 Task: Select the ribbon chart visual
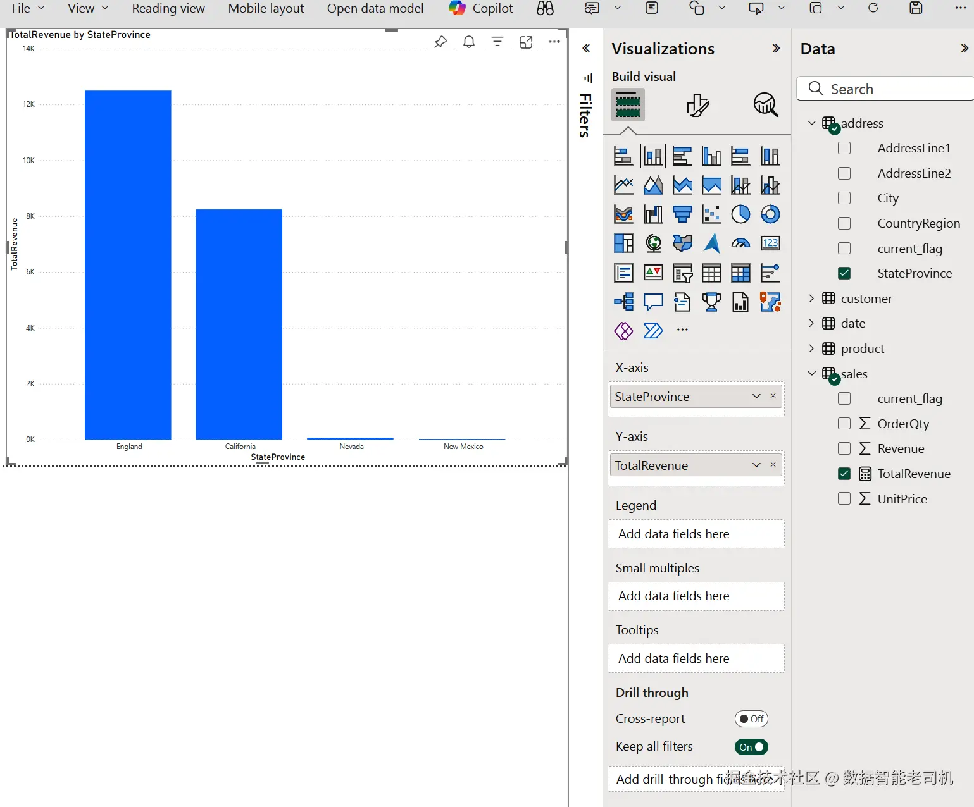(x=623, y=214)
